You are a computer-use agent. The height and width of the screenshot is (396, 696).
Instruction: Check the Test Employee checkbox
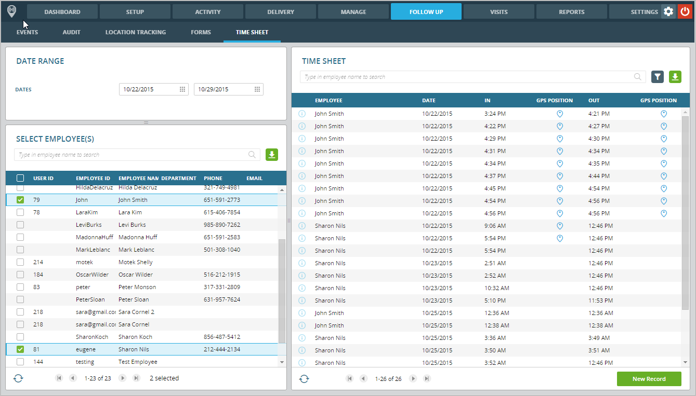click(x=20, y=362)
